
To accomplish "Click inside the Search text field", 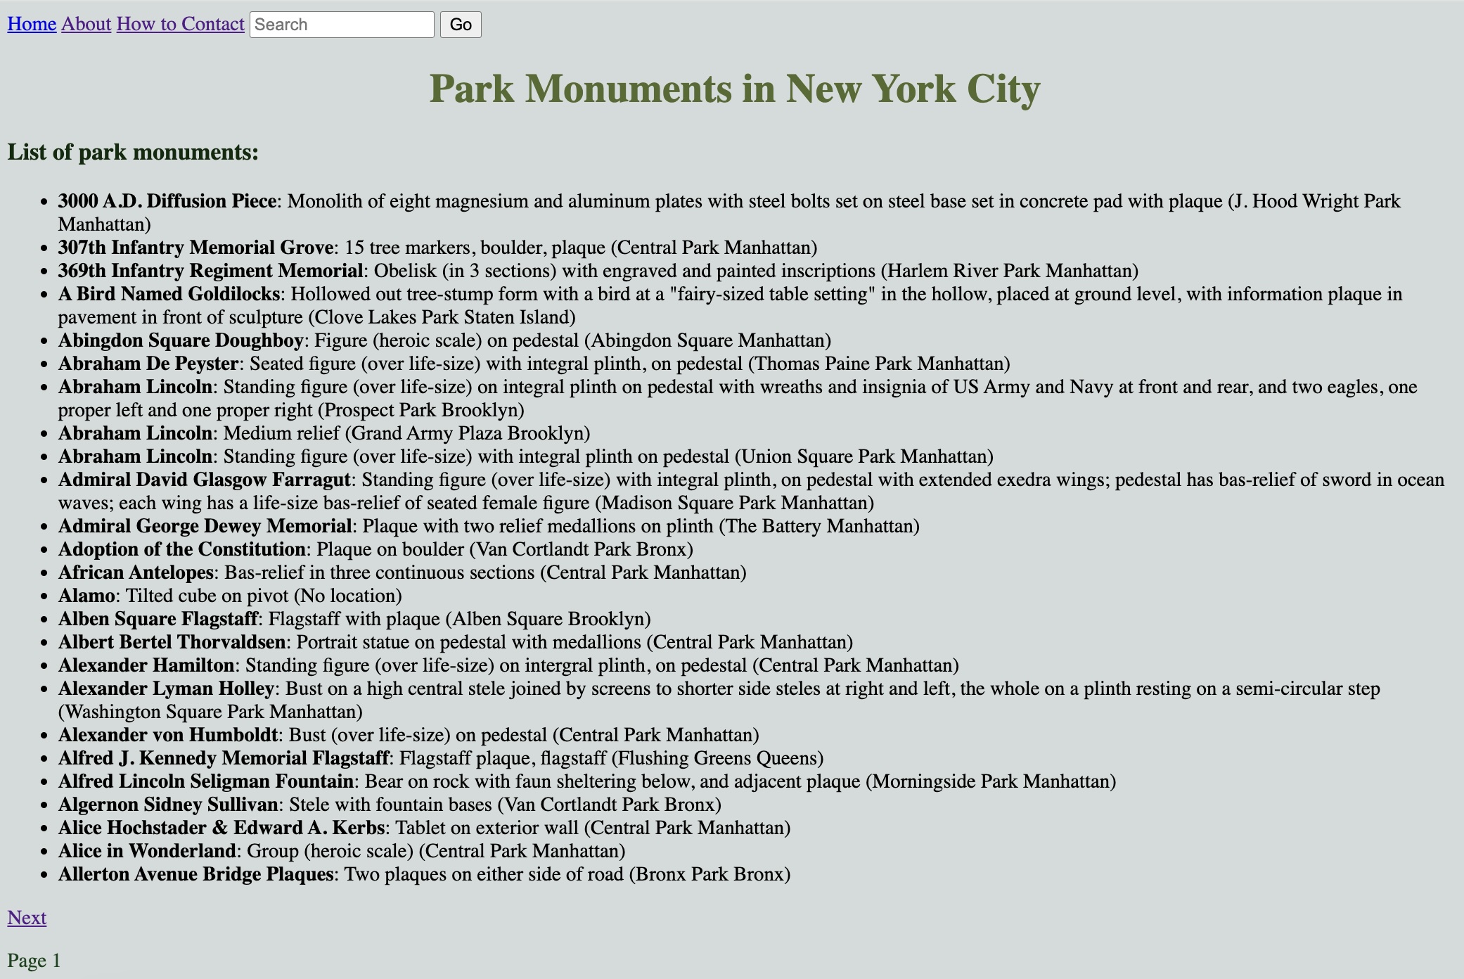I will pyautogui.click(x=342, y=25).
